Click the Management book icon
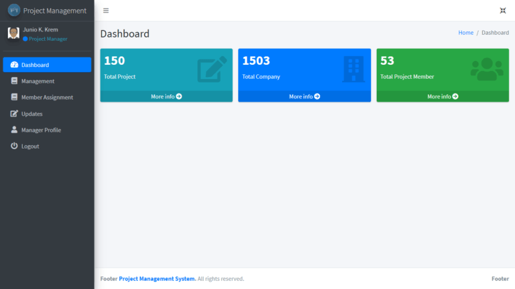This screenshot has height=289, width=515. [14, 80]
